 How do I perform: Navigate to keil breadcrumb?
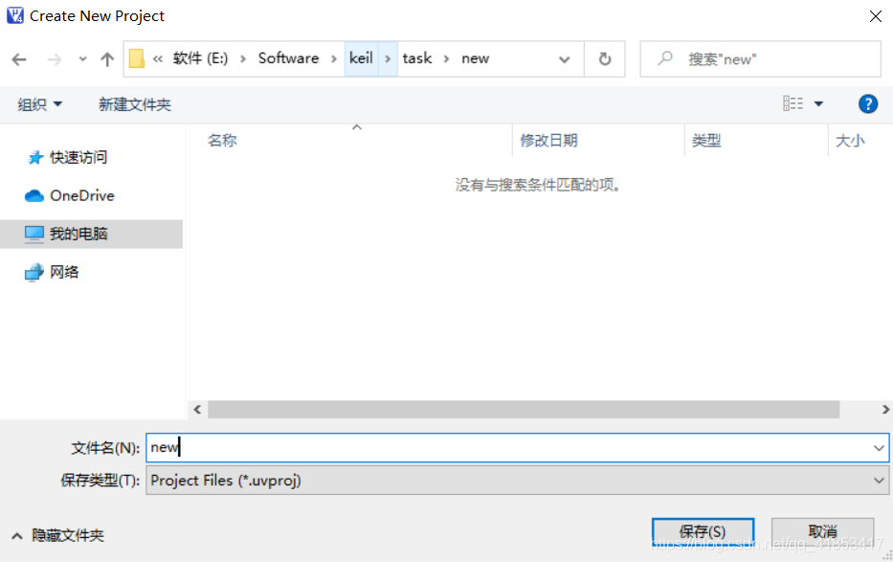(361, 58)
